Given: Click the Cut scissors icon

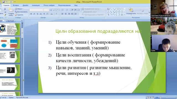Looking at the screenshot, I should click(5, 9).
